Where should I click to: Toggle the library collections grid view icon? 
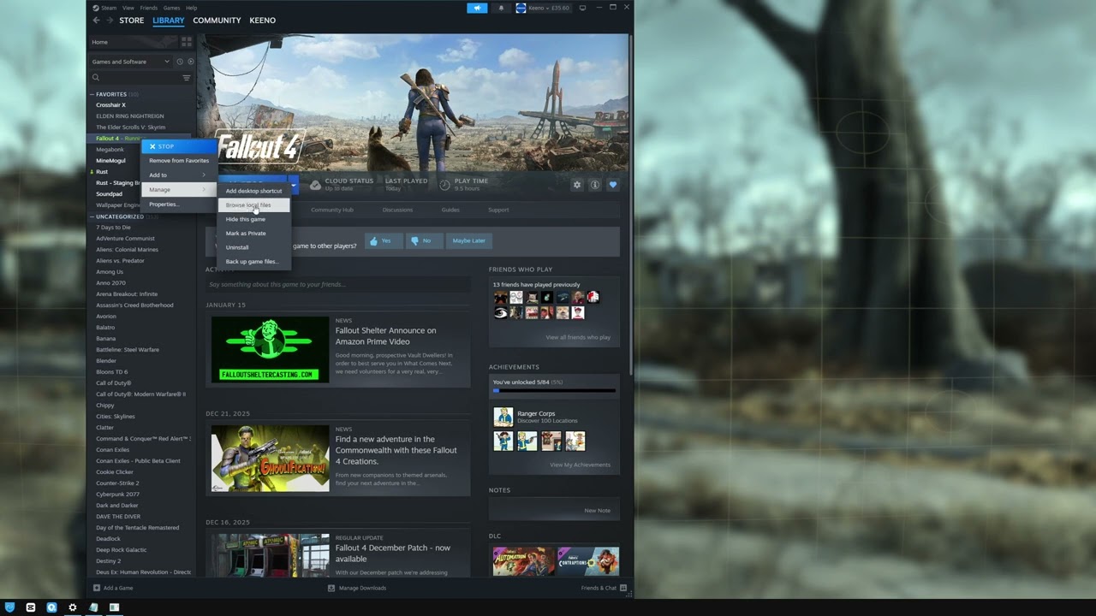click(x=186, y=42)
